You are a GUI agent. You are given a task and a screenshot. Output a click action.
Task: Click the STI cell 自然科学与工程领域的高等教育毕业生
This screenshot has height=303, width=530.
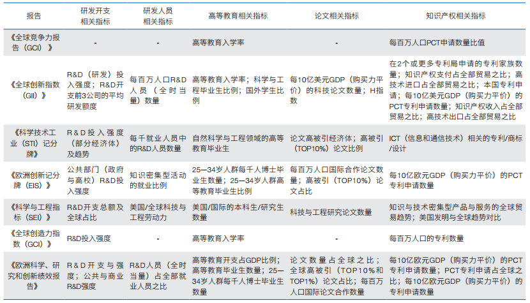238,144
